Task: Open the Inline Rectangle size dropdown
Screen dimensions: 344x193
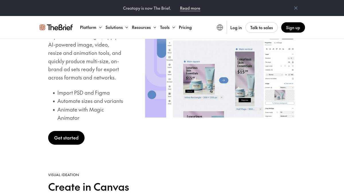Action: coord(222,98)
